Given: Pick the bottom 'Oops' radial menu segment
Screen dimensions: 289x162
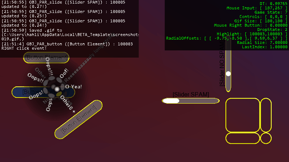Looking at the screenshot, I should click(x=51, y=95).
